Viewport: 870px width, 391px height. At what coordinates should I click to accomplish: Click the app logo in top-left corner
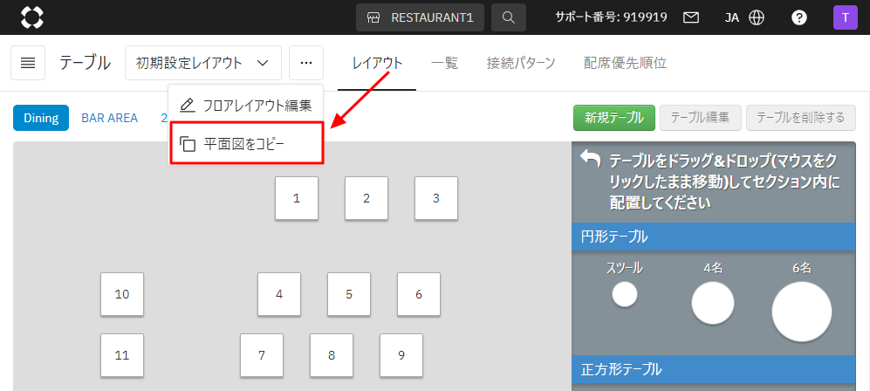tap(31, 17)
